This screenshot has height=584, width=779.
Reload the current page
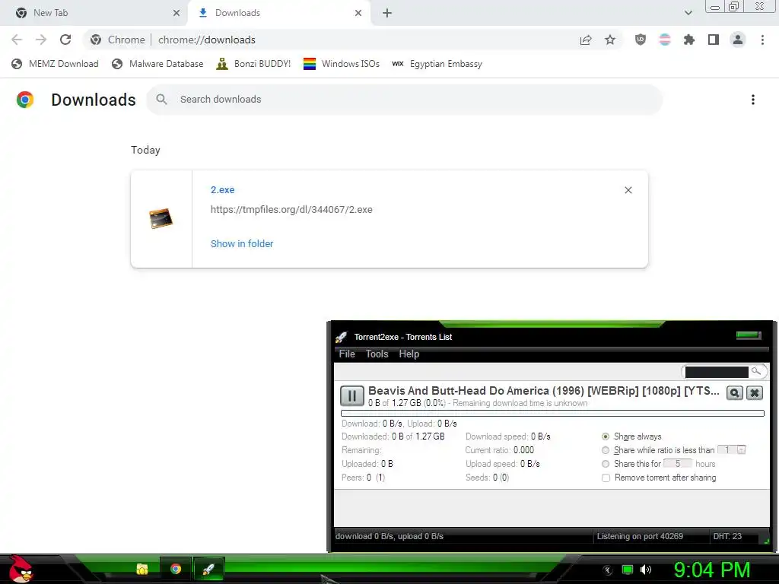point(65,40)
